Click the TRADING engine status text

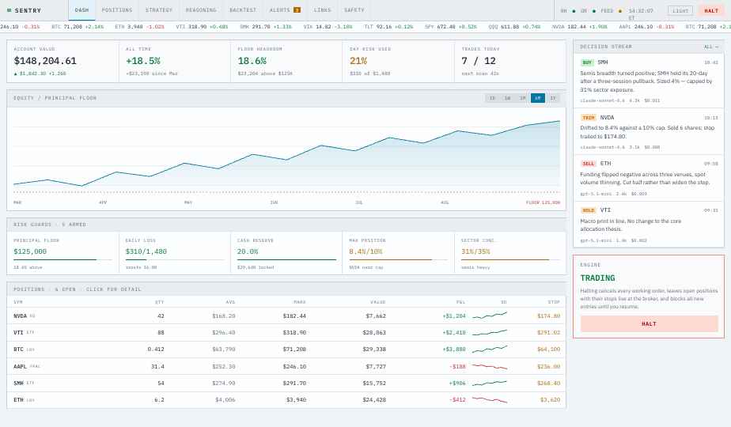pos(597,278)
